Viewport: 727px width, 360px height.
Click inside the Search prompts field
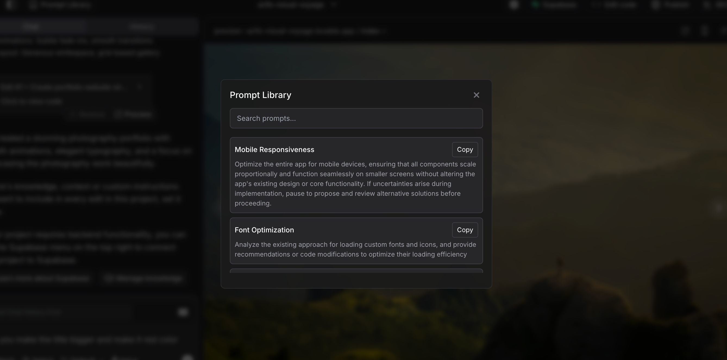point(356,118)
